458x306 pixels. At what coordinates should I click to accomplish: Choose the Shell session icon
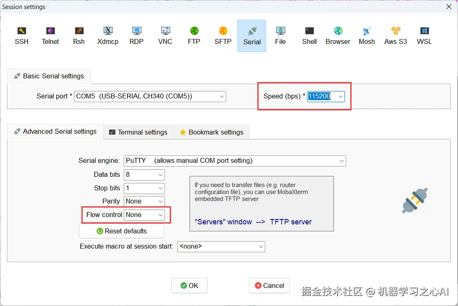click(x=309, y=36)
